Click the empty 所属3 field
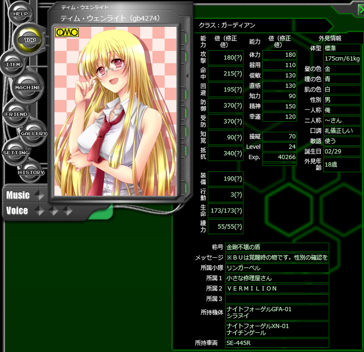The image size is (364, 352). point(277,299)
